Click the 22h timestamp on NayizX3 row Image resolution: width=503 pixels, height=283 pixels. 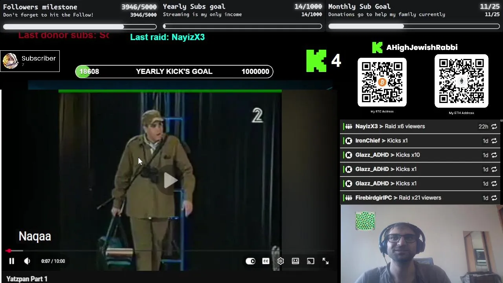[483, 127]
